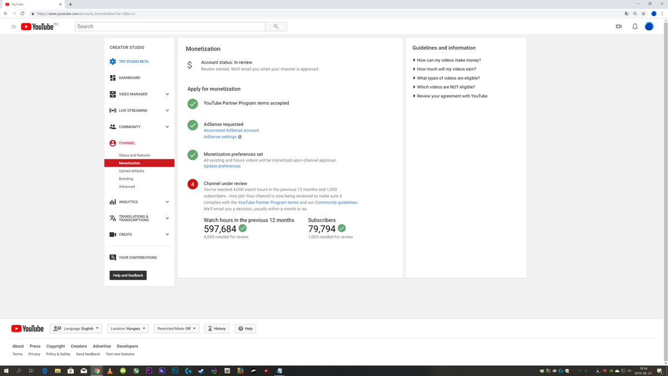Viewport: 668px width, 376px height.
Task: Open the Windows action center notifications
Action: pyautogui.click(x=660, y=370)
